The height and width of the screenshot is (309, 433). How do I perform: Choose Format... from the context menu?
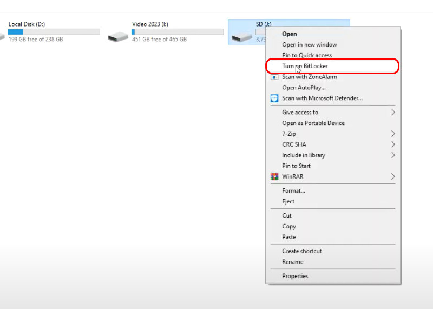click(333, 191)
